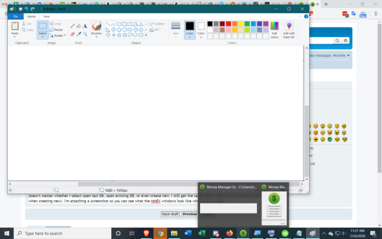The height and width of the screenshot is (239, 382).
Task: Cut the selection using the Cut button
Action: [27, 23]
